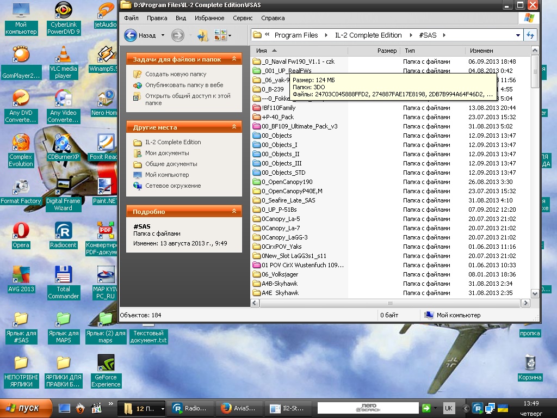
Task: Expand the #SAS breadcrumb arrow
Action: click(444, 35)
